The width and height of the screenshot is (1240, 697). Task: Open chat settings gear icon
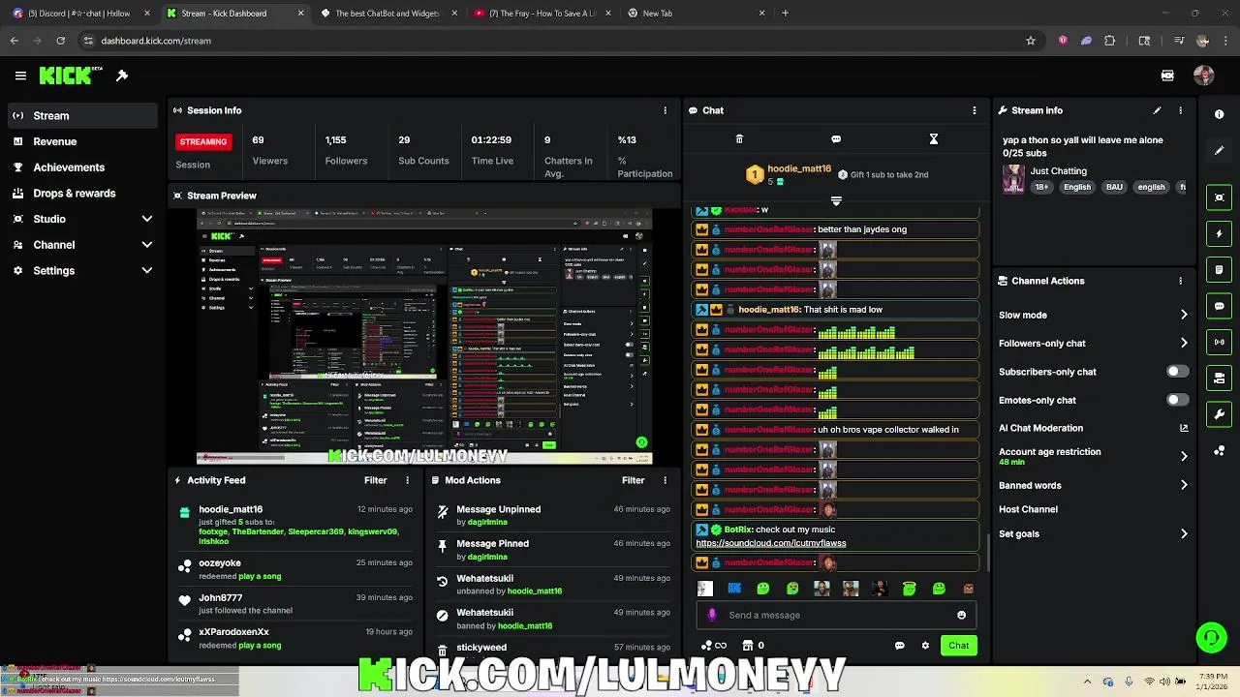pyautogui.click(x=925, y=646)
